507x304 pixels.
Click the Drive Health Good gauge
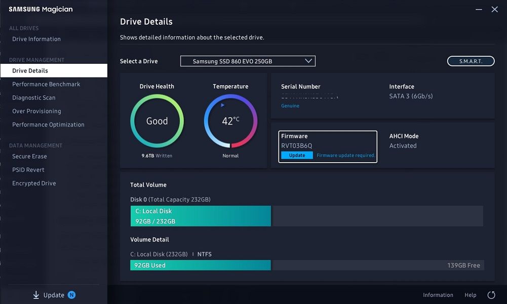point(157,121)
